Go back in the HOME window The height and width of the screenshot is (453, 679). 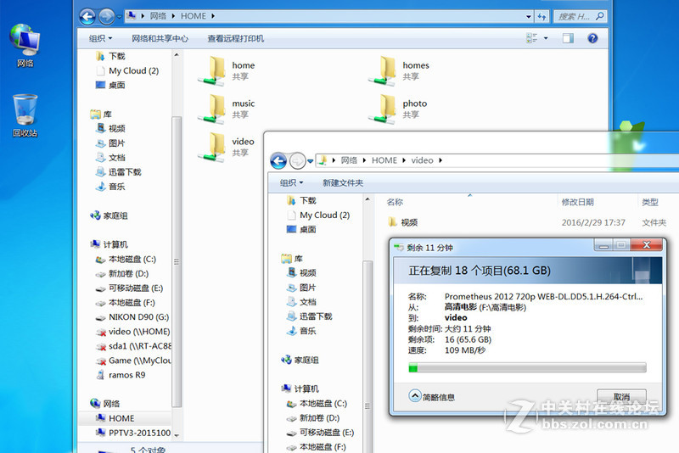pyautogui.click(x=87, y=17)
